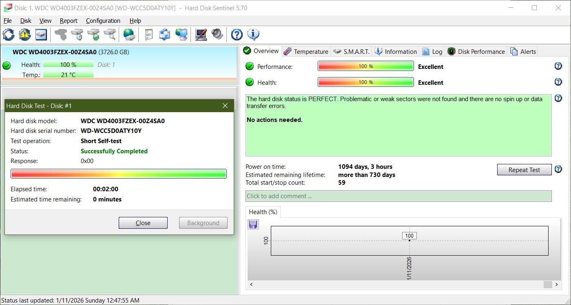Click the self-test progress bar in dialog

pos(119,174)
